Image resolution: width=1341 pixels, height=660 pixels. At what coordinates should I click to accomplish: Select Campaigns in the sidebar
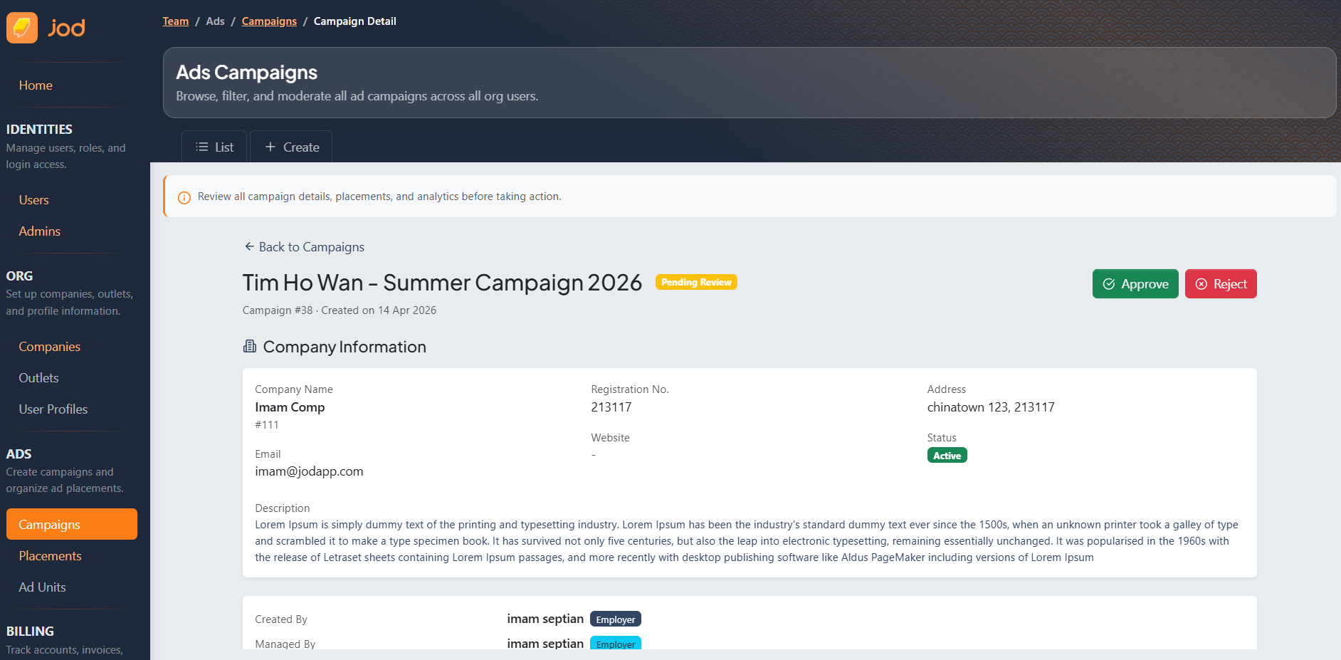[72, 524]
